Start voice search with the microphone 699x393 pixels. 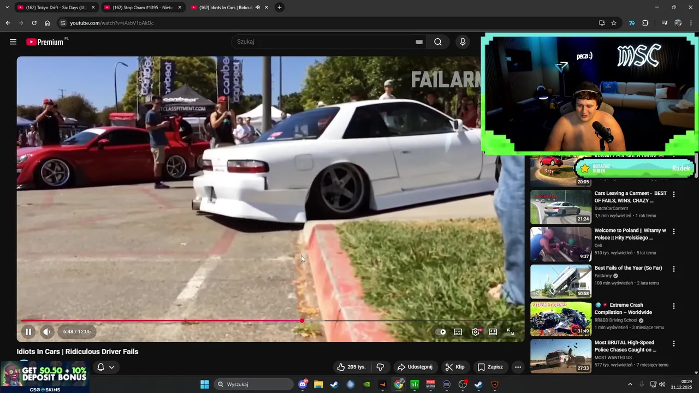463,42
